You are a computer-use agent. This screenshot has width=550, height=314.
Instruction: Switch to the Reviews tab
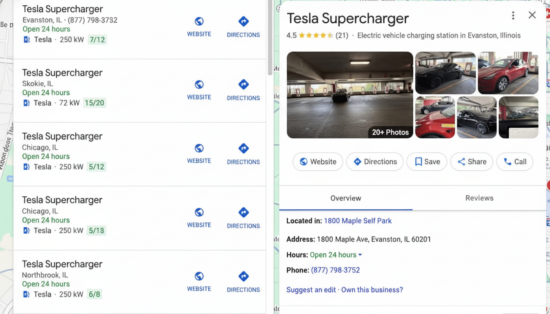pos(479,198)
